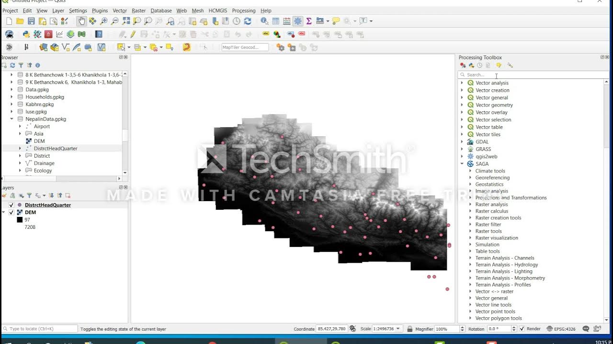Image resolution: width=613 pixels, height=344 pixels.
Task: Open the HCMGIS menu
Action: (217, 11)
